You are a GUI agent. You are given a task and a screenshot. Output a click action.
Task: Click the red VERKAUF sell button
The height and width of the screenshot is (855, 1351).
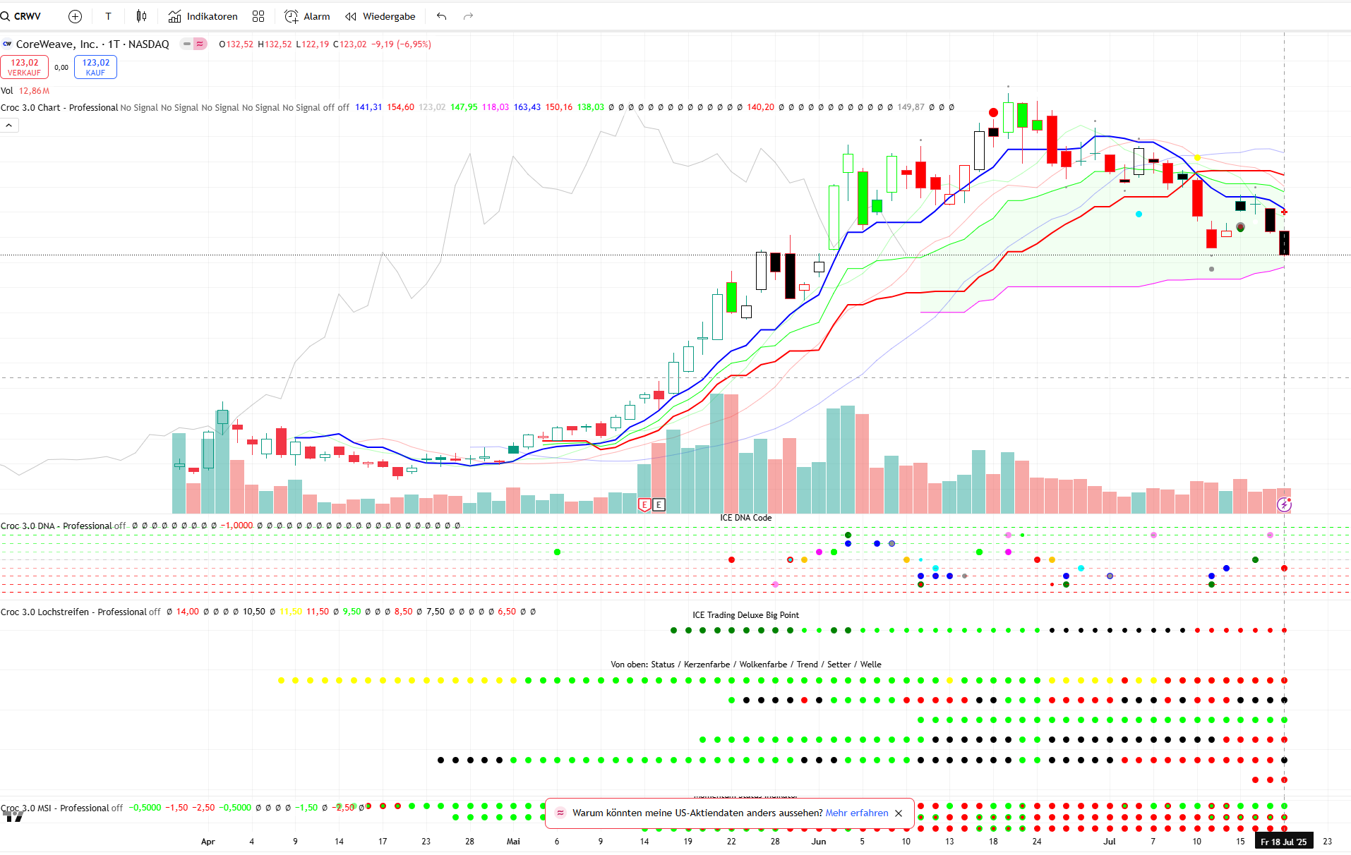pyautogui.click(x=25, y=67)
